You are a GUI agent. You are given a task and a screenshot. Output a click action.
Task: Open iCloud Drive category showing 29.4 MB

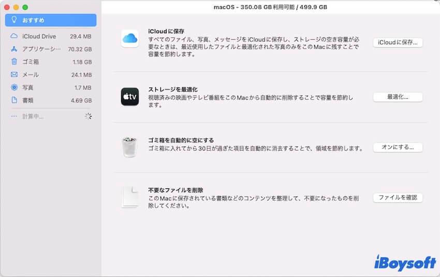click(51, 37)
